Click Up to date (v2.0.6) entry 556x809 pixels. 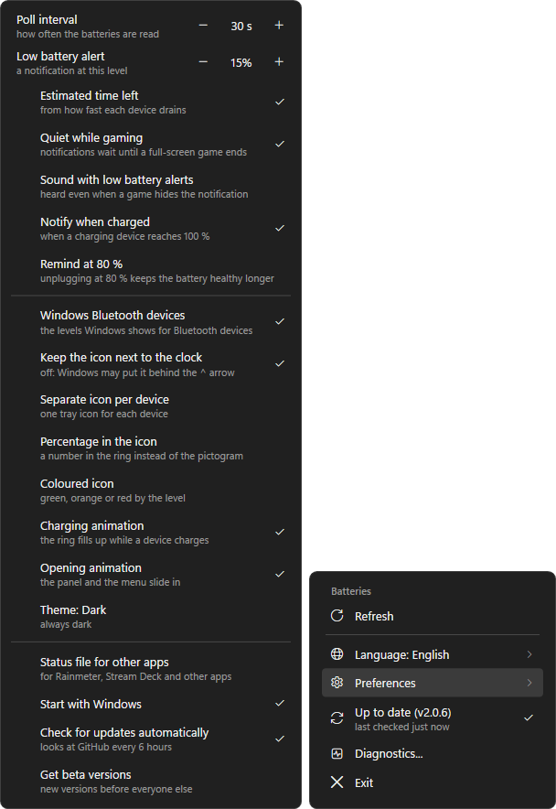click(x=433, y=718)
